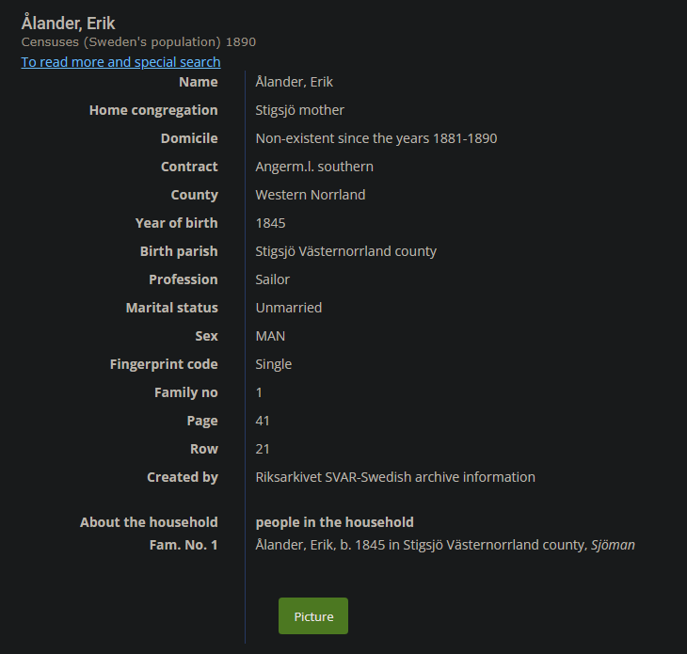Click the Fingerprint code value 'Single'
Viewport: 687px width, 654px height.
tap(274, 364)
